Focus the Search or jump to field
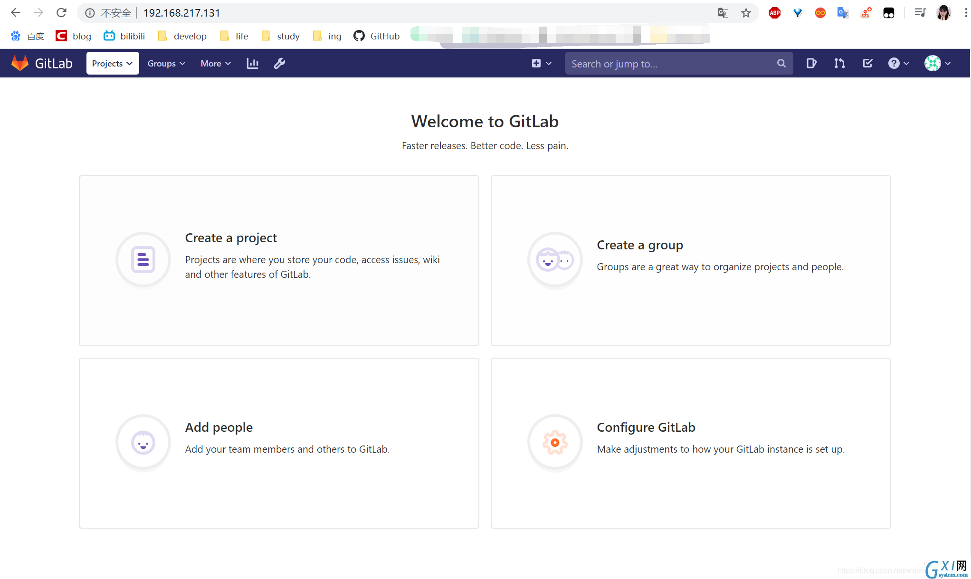971x579 pixels. point(679,63)
